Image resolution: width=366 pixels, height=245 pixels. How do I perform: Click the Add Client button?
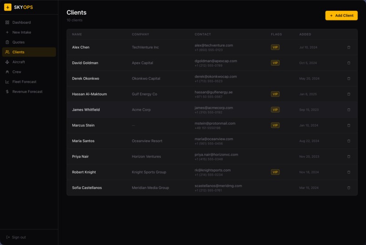[341, 15]
